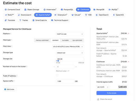Click the Add cluster button
The height and width of the screenshot is (101, 136).
(10, 89)
